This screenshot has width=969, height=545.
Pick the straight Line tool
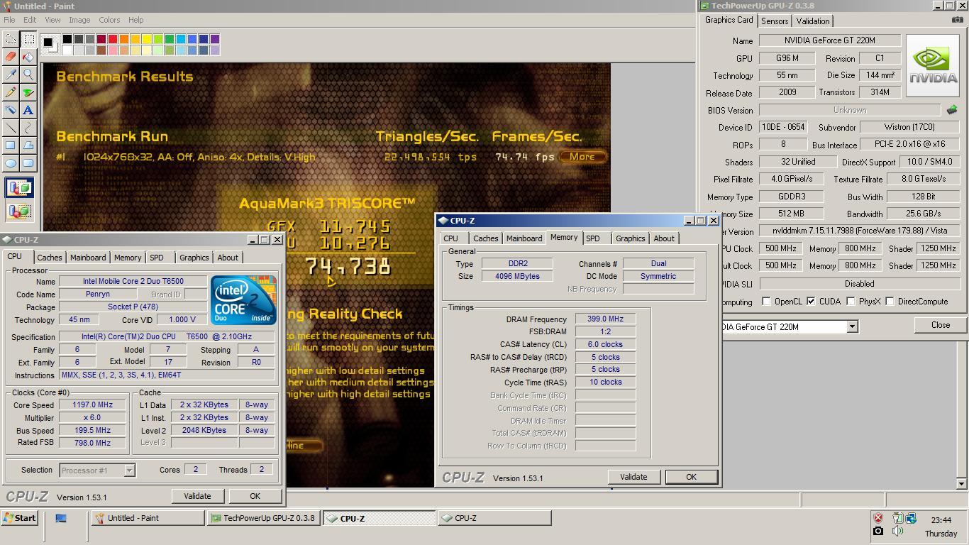pyautogui.click(x=11, y=128)
